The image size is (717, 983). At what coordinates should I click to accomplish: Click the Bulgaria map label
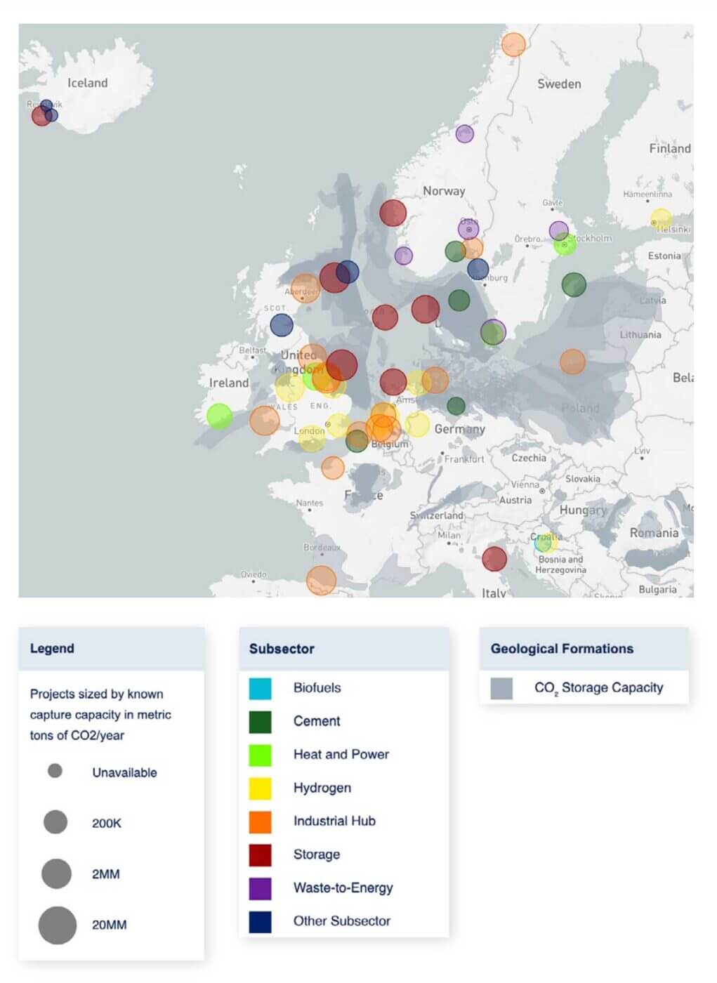657,589
